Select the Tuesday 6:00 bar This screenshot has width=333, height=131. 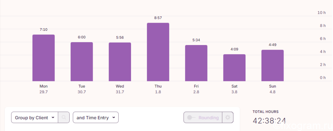coord(82,62)
